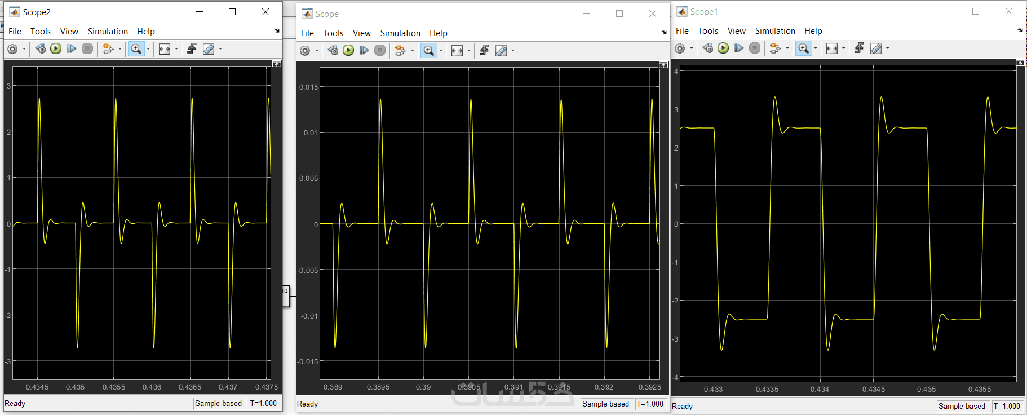Toggle Zoom tool in middle Scope window toolbar

pos(429,51)
